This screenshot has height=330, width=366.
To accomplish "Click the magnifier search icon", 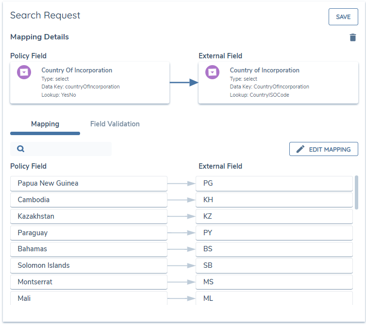I will [x=21, y=149].
